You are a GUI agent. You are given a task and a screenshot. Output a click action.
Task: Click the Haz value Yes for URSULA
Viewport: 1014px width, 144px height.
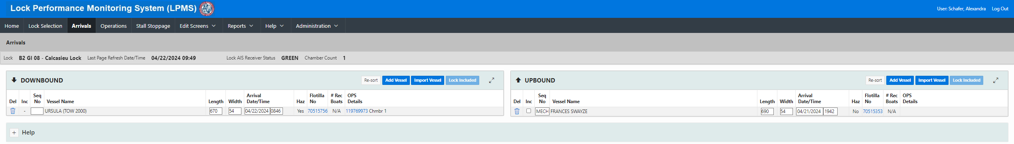tap(300, 111)
